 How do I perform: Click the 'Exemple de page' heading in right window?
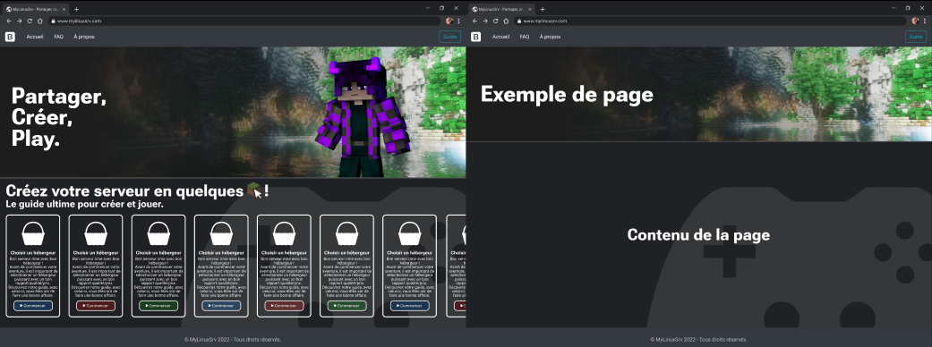[x=567, y=95]
